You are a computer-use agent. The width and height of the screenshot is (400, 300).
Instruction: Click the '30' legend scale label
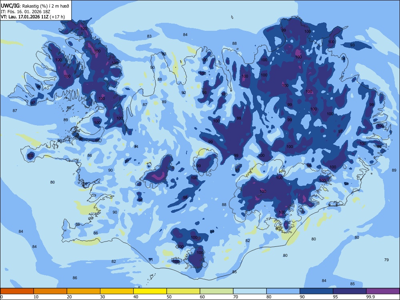point(102,297)
